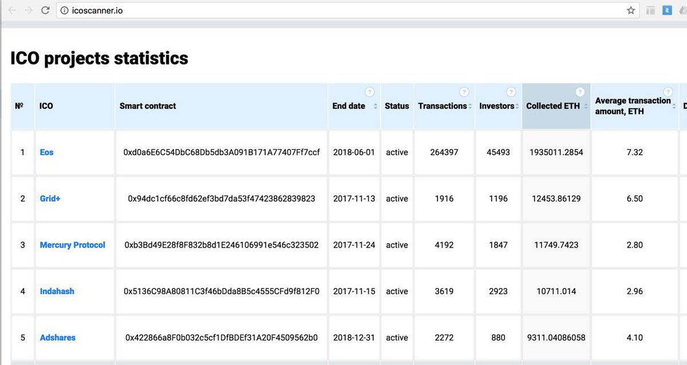Click the Mercury Protocol investors count 1847
Screen dimensions: 687x365
click(x=498, y=245)
